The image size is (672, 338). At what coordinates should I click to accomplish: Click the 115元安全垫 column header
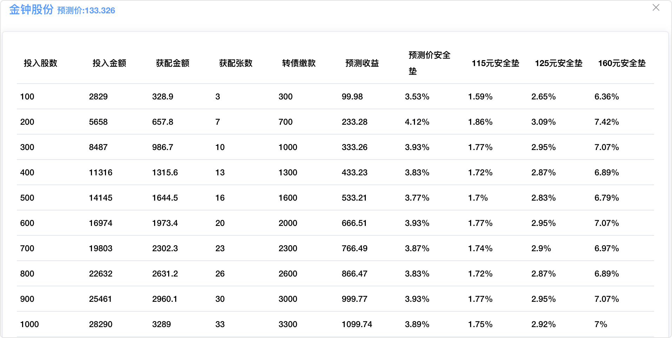[495, 63]
